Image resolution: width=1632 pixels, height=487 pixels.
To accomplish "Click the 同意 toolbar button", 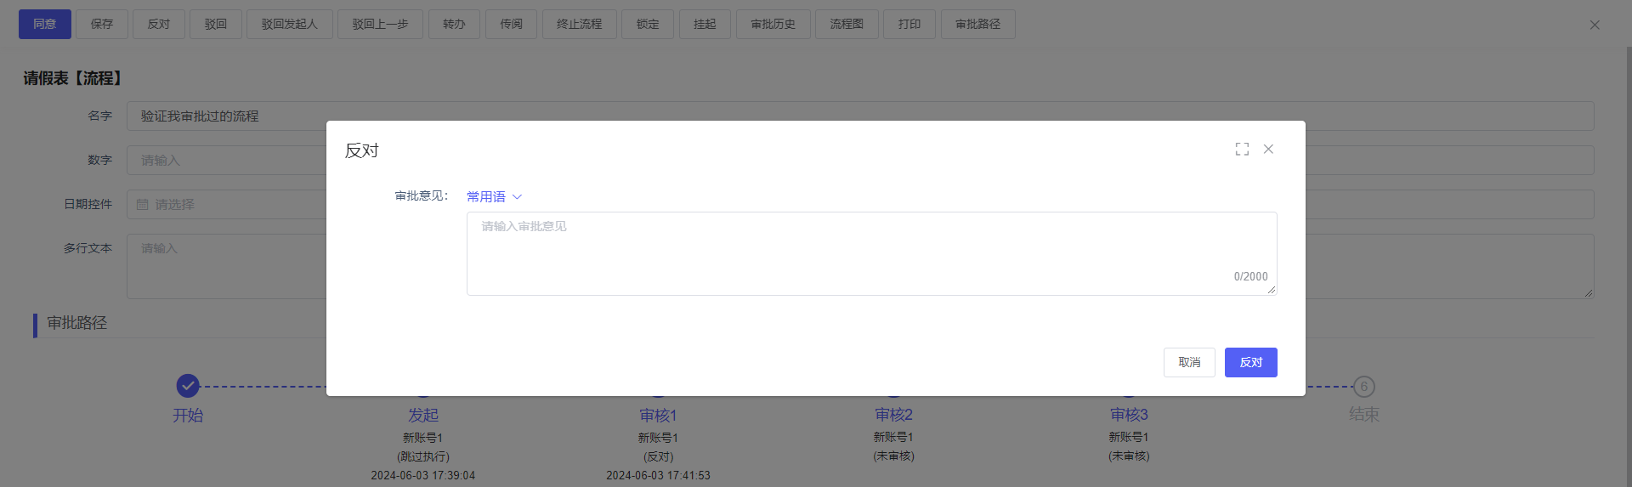I will [x=45, y=24].
